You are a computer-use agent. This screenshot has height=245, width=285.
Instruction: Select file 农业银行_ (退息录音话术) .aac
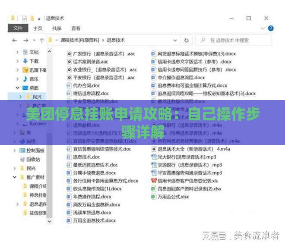[x=102, y=69]
